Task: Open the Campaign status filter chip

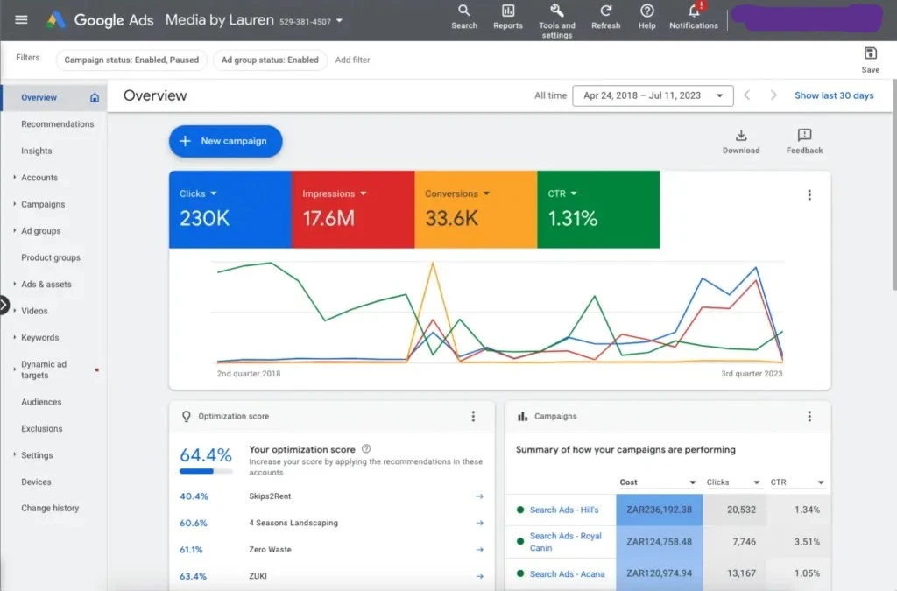Action: coord(130,60)
